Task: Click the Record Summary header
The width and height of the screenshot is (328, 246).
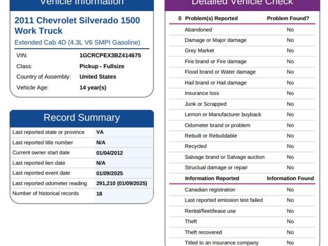Action: pos(82,118)
